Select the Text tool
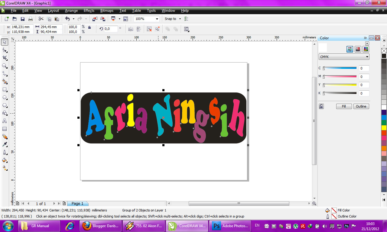The image size is (387, 232). [5, 121]
